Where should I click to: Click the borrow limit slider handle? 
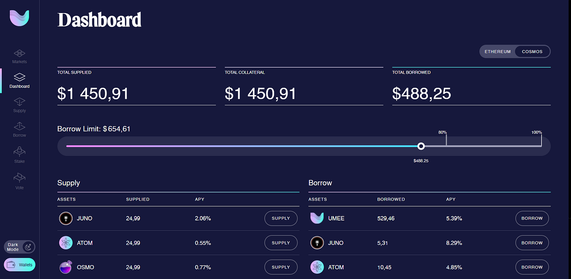click(x=421, y=146)
